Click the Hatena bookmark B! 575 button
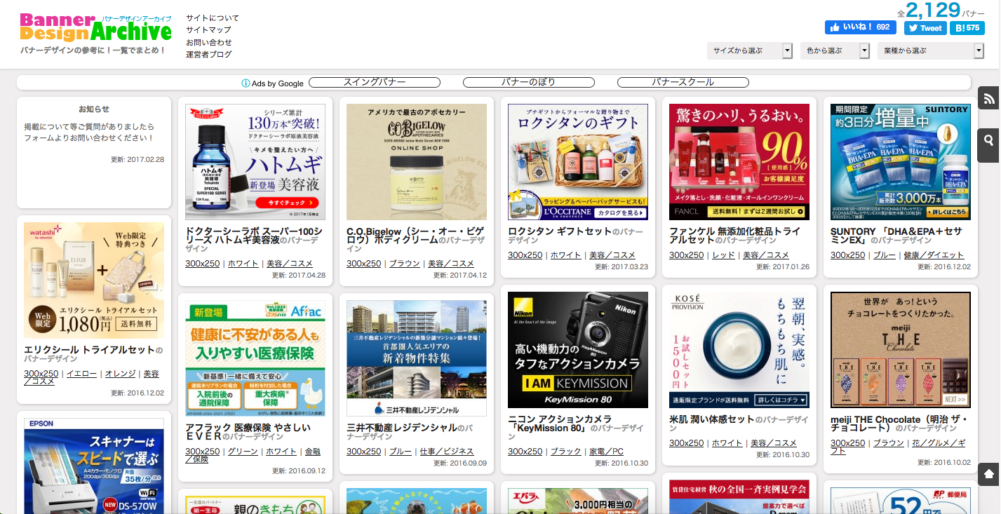 point(967,28)
